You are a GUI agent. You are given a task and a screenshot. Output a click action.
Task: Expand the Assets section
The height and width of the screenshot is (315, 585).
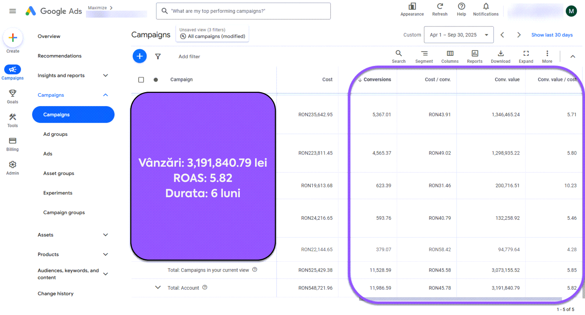[106, 235]
